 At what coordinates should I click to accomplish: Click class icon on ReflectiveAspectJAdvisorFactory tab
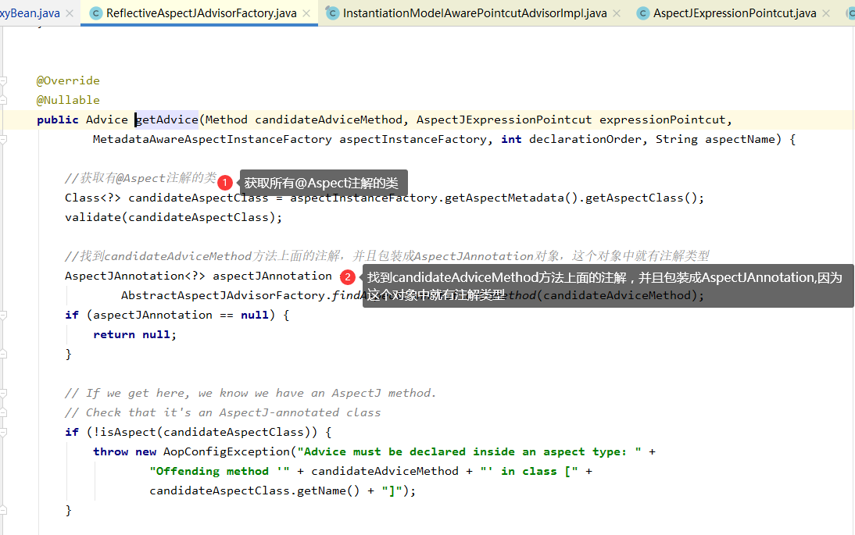(x=96, y=13)
